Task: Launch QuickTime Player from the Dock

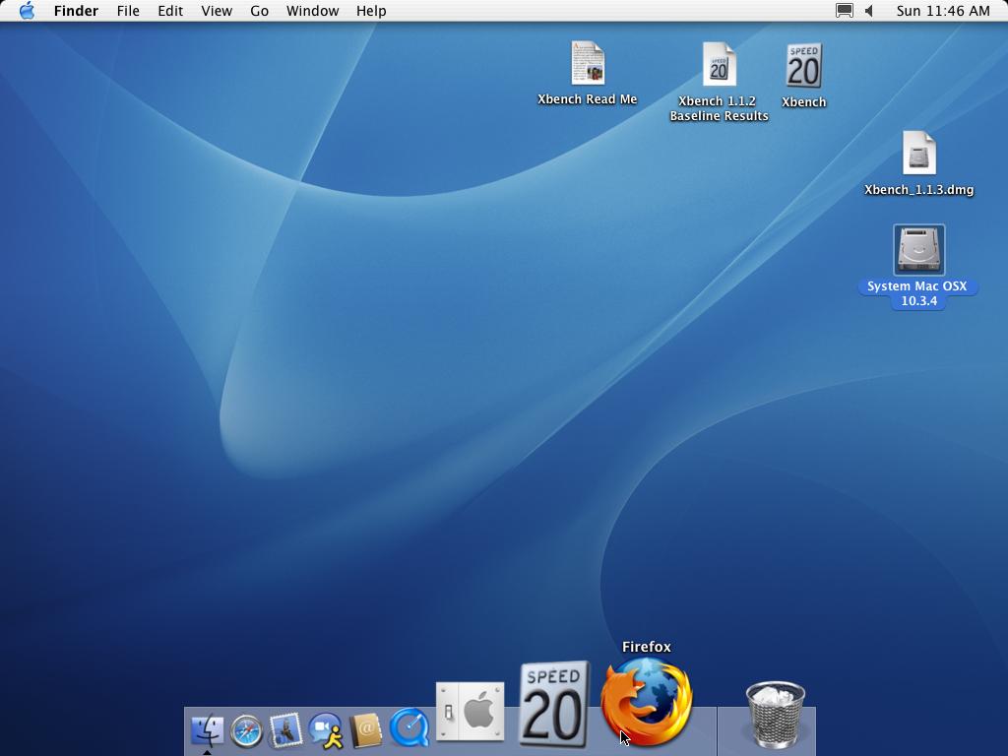Action: (409, 727)
